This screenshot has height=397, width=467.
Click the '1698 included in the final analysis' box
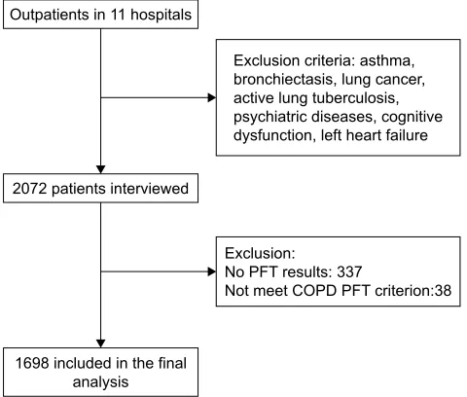tap(100, 372)
